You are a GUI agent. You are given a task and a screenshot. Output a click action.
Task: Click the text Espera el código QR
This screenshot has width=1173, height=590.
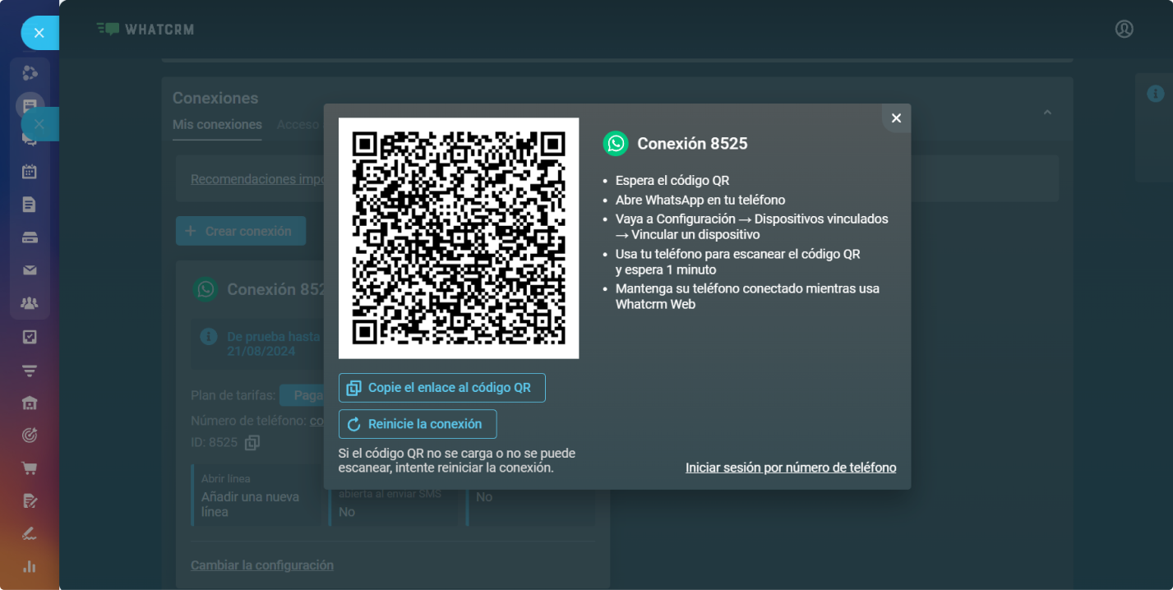coord(672,181)
